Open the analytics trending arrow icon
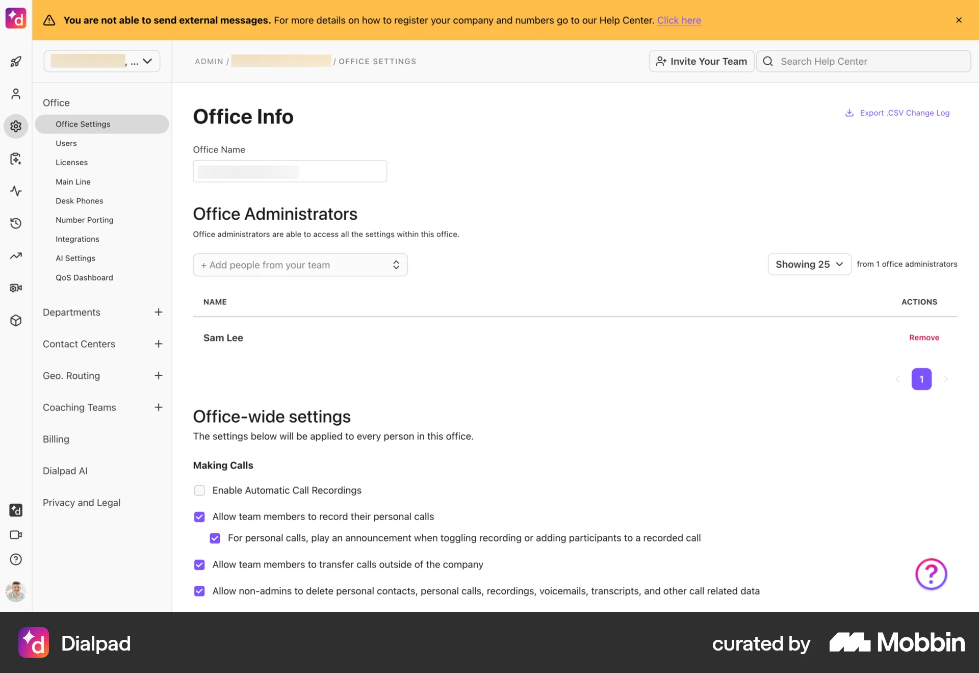Screen dimensions: 979x673 tap(16, 255)
